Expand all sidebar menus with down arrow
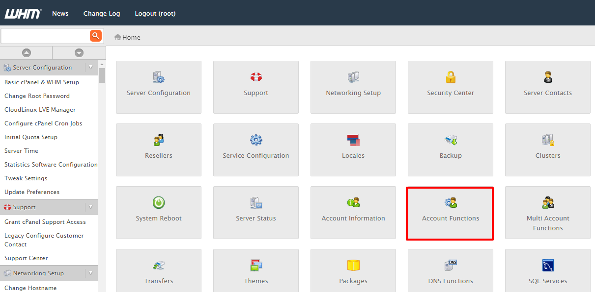This screenshot has height=292, width=595. click(79, 53)
